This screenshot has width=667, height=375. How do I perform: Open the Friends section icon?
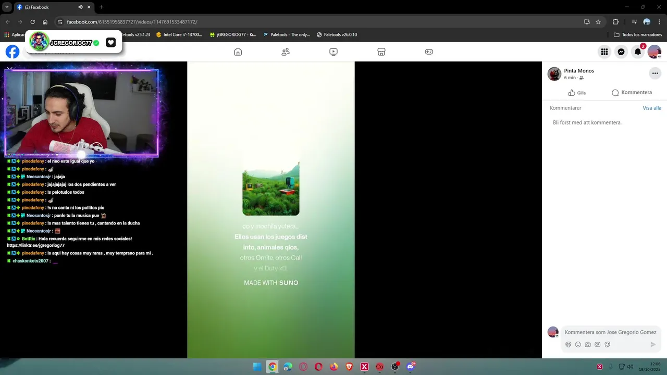286,52
